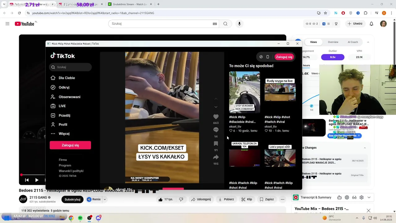Click the YouTube logo home link

(24, 24)
